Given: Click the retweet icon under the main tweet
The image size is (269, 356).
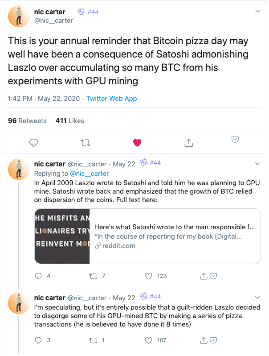Looking at the screenshot, I should click(x=86, y=143).
